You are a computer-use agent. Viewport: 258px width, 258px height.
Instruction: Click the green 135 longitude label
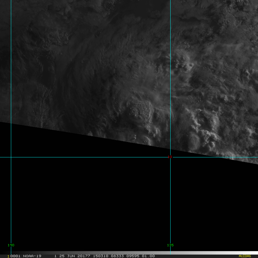click(170, 245)
